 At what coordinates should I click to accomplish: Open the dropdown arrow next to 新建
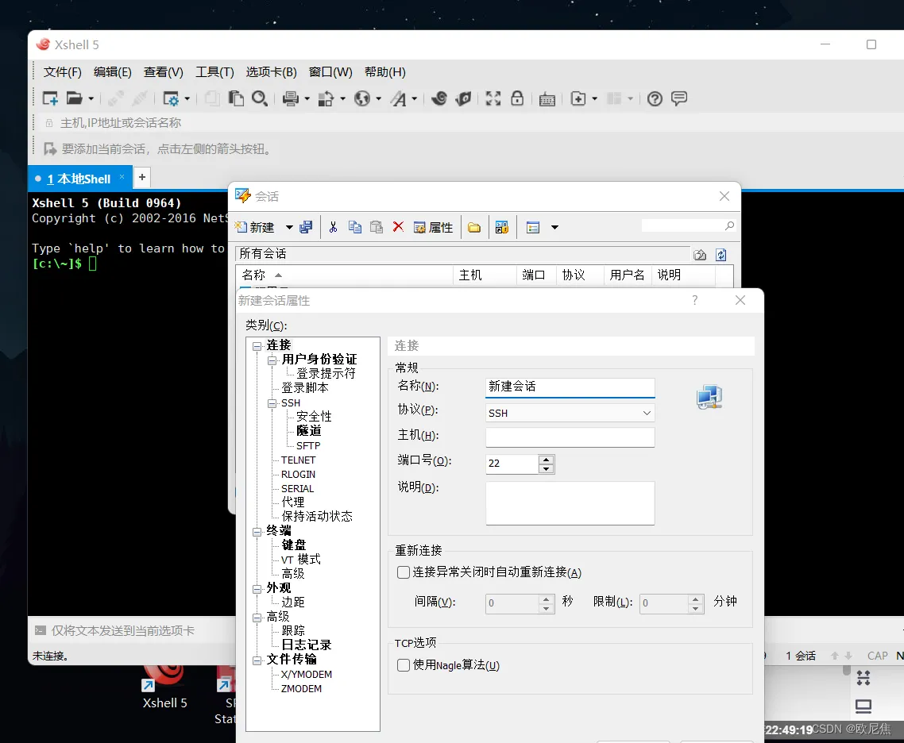click(289, 227)
